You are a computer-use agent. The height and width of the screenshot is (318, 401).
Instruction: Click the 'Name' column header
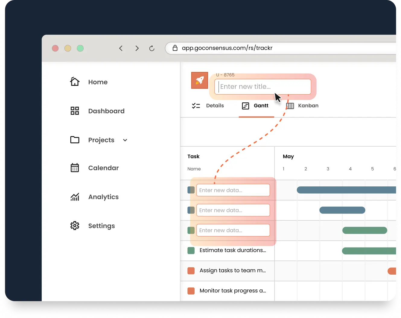pyautogui.click(x=194, y=169)
